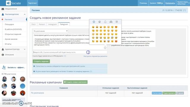Click Создать новую кампанию button
Viewport: 190px width, 107px height.
(x=75, y=82)
